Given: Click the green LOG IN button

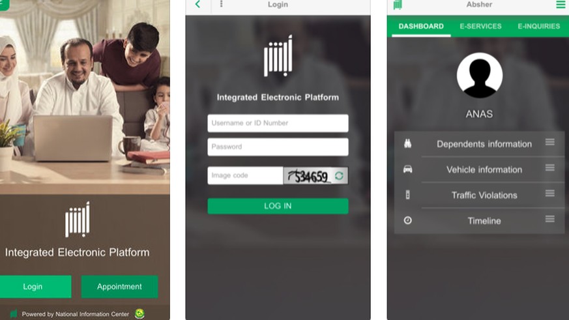Looking at the screenshot, I should click(x=278, y=206).
